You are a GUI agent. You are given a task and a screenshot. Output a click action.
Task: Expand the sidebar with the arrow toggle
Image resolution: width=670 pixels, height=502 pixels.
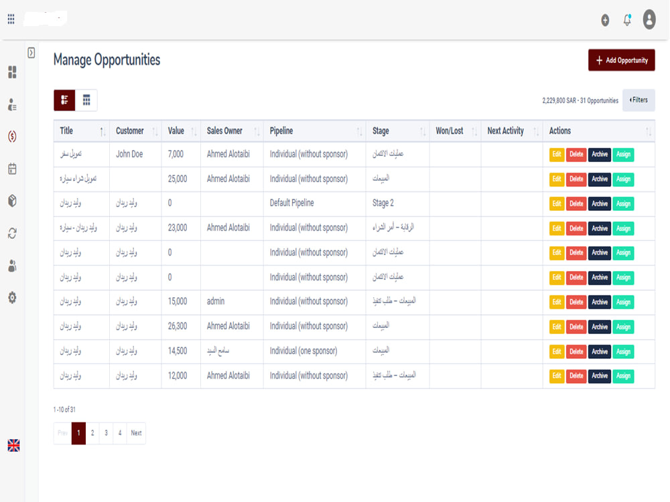click(31, 53)
